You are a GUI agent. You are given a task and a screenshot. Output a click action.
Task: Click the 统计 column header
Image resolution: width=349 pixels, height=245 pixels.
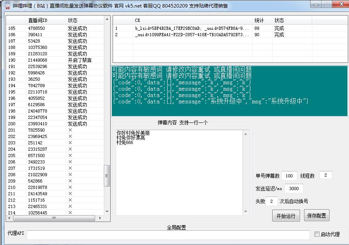pyautogui.click(x=259, y=20)
